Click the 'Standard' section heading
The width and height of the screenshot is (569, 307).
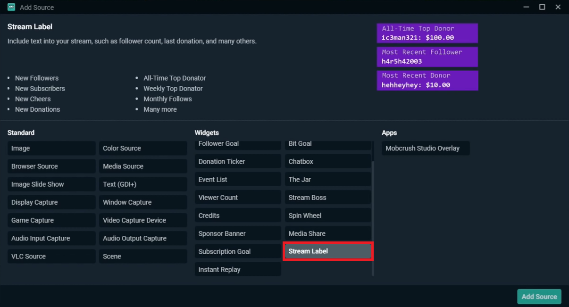(21, 133)
